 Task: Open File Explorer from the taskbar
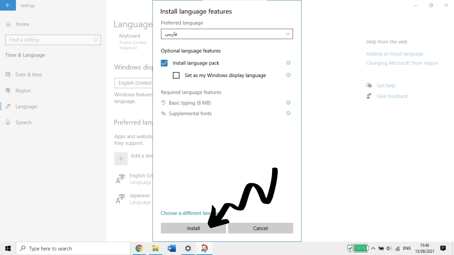(155, 248)
